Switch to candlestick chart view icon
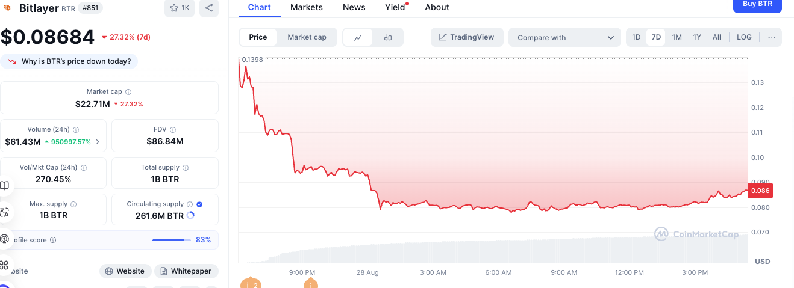 (388, 37)
